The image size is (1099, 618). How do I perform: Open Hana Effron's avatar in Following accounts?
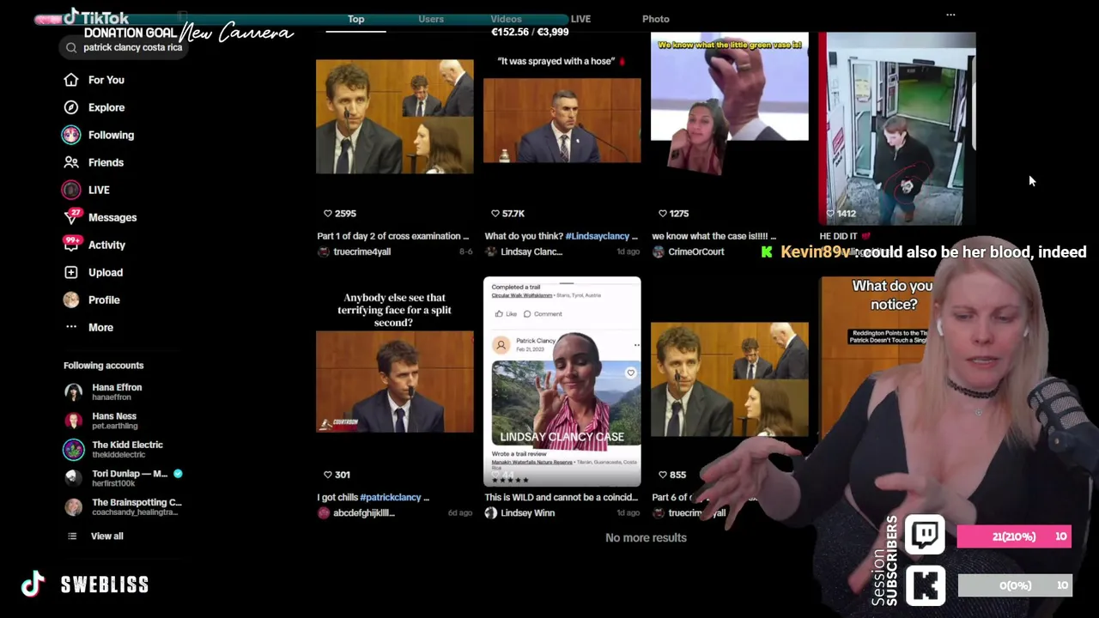point(74,392)
